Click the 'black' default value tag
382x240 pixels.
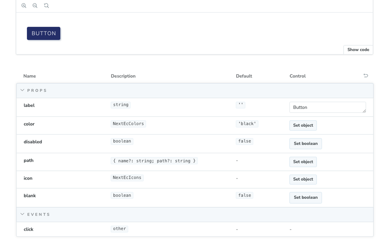click(247, 124)
